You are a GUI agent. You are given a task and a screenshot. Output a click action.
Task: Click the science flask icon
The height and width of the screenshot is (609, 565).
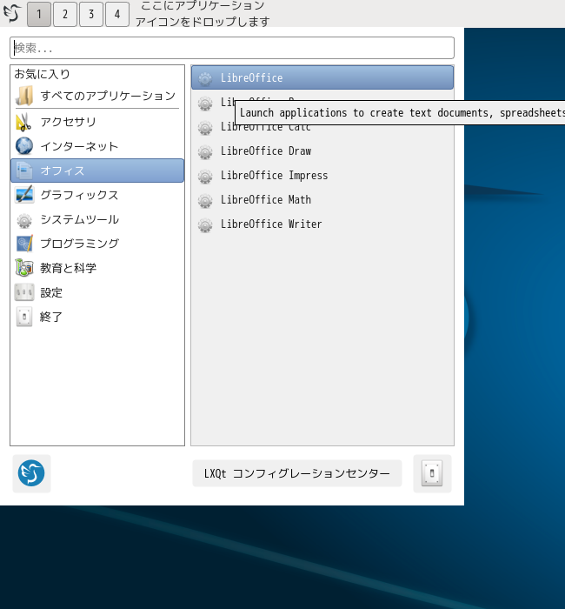tap(24, 268)
